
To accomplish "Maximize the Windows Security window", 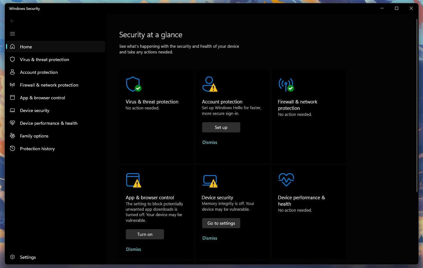I will tap(397, 9).
